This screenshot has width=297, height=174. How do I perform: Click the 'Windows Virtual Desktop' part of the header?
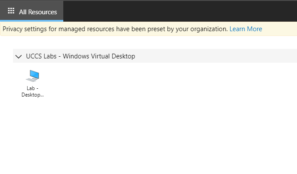click(99, 56)
